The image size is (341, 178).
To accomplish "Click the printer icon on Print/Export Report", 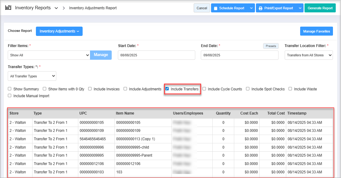I will point(261,8).
